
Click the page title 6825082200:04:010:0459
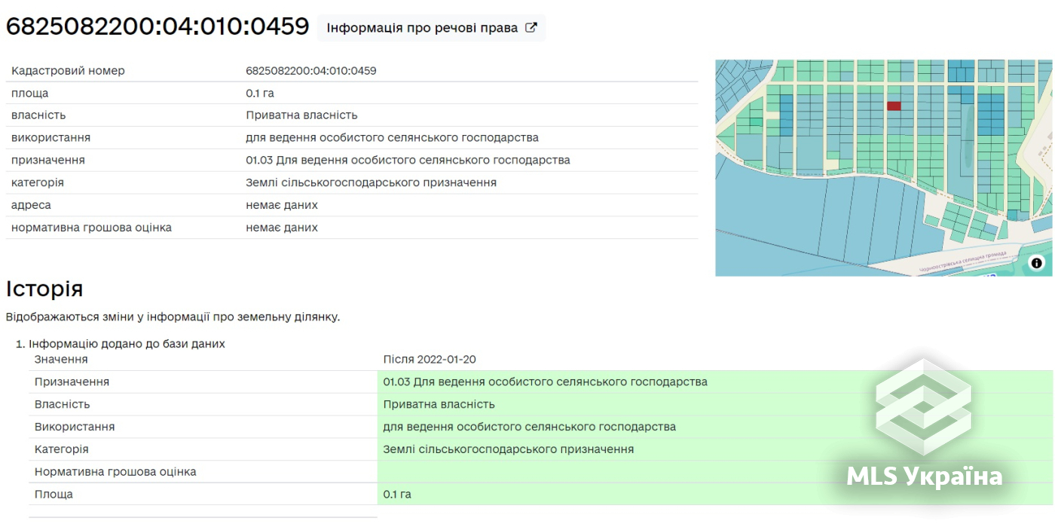point(157,27)
